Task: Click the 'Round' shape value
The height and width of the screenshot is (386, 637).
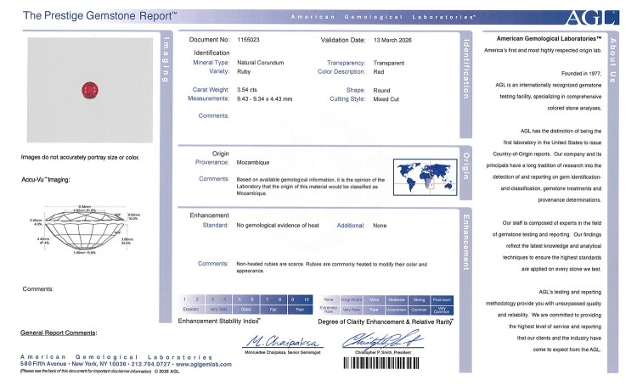Action: (381, 91)
